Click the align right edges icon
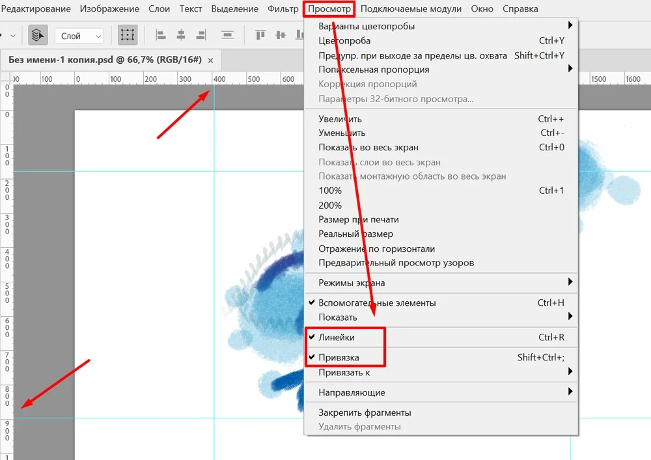Screen dimensions: 651x460 coord(201,35)
